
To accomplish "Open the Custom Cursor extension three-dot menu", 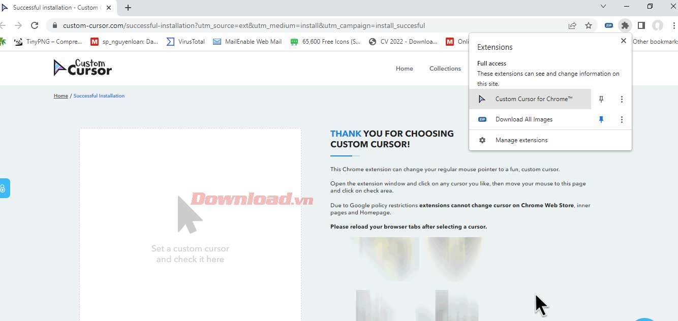I will coord(622,99).
